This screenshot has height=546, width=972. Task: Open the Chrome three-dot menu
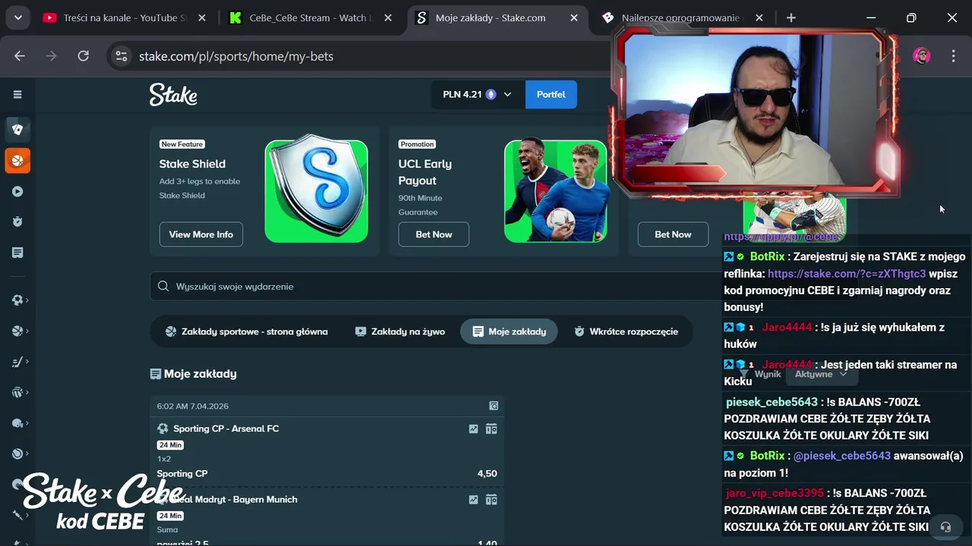pyautogui.click(x=954, y=56)
